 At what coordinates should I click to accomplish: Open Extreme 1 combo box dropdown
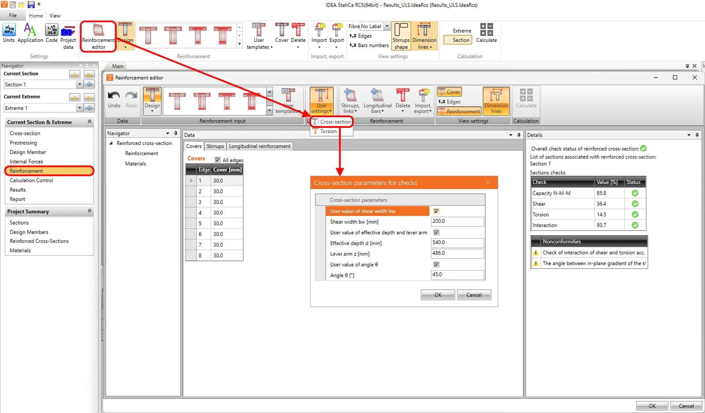point(79,108)
